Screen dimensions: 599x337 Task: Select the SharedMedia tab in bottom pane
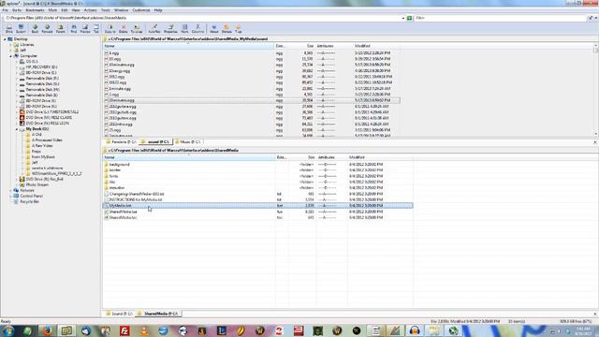point(158,314)
